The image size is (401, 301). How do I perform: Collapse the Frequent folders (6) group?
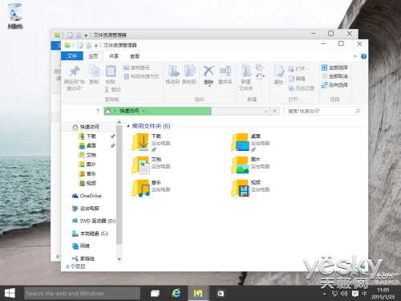coord(128,126)
